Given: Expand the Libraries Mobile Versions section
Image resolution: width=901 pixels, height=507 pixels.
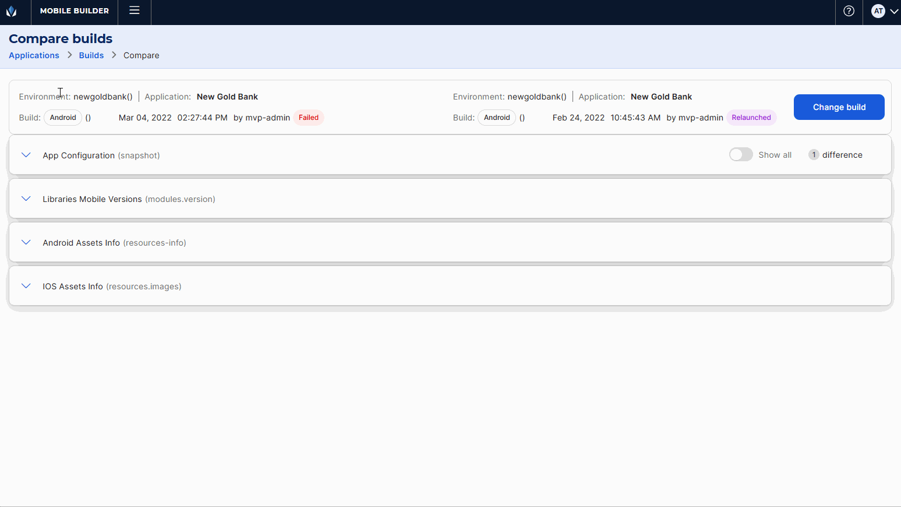Looking at the screenshot, I should coord(26,198).
